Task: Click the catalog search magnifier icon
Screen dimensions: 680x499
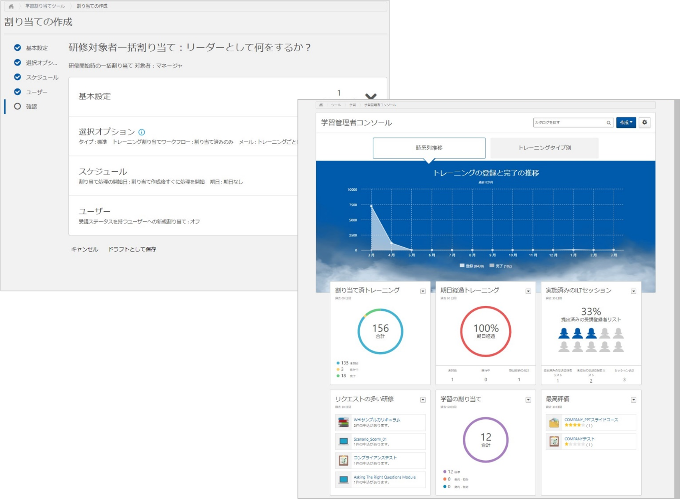Action: point(609,123)
